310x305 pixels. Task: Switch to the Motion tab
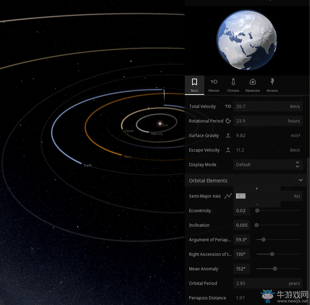(214, 85)
